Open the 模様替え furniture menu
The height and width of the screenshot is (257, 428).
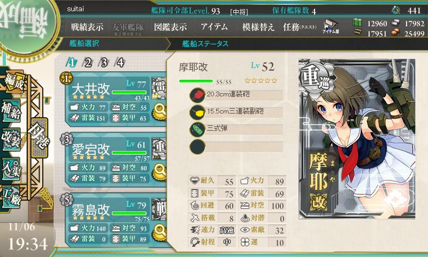pyautogui.click(x=258, y=27)
